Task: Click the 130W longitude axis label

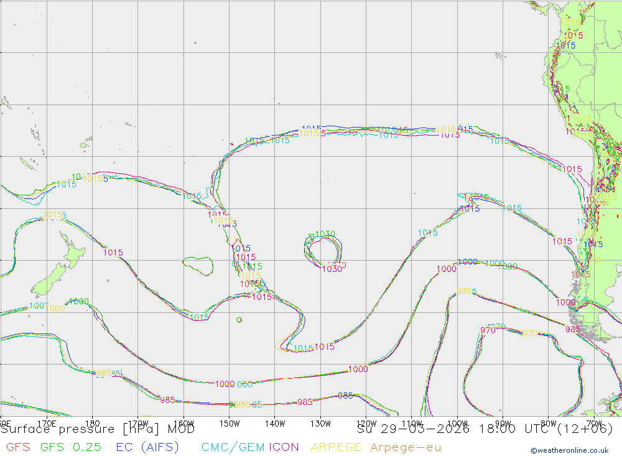Action: pos(320,424)
